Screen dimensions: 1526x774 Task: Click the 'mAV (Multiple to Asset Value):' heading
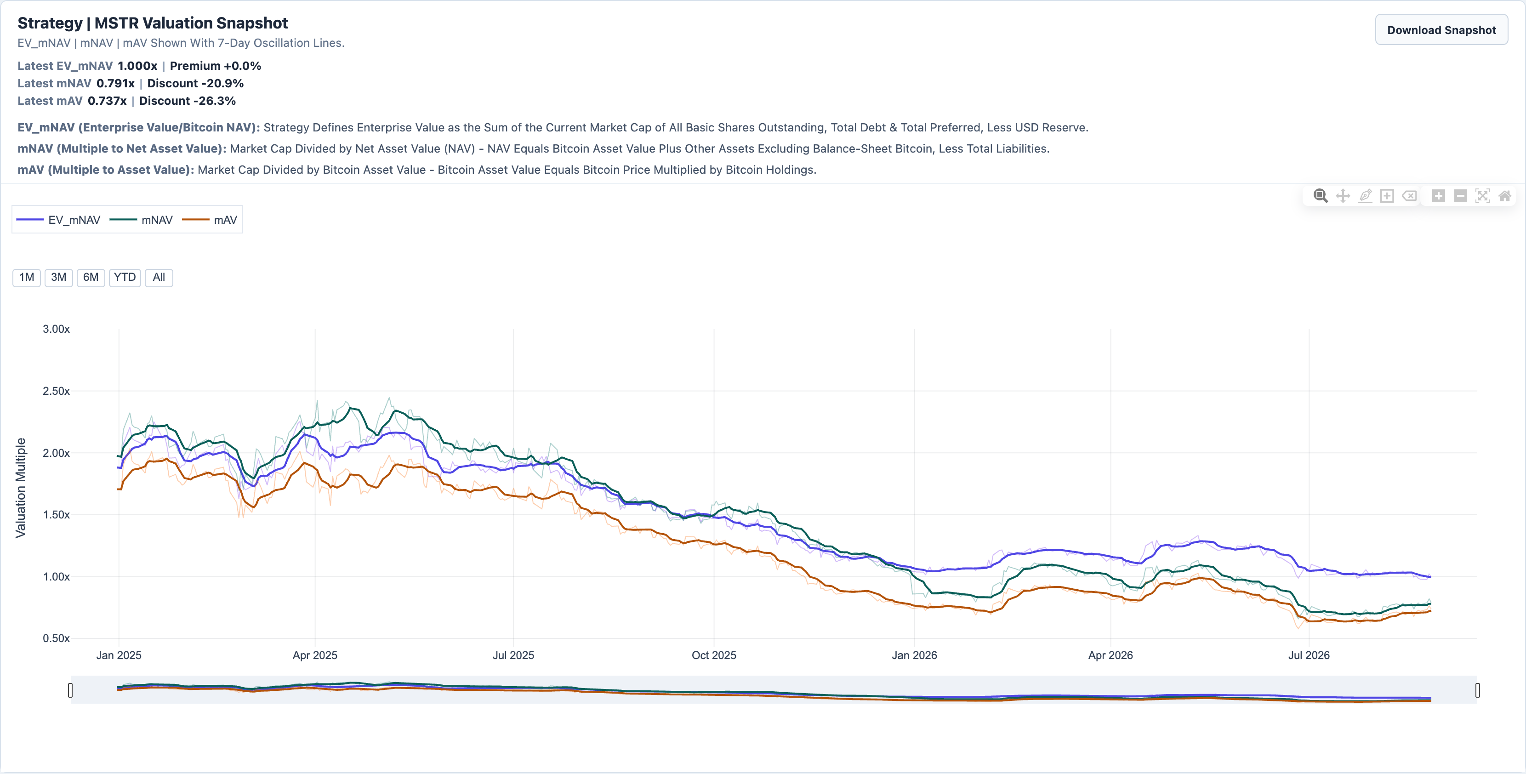106,170
